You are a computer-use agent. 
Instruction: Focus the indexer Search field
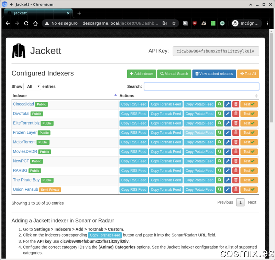click(201, 86)
